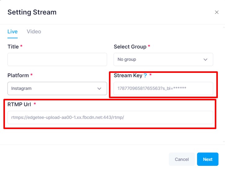Click the Title field label
Image resolution: width=225 pixels, height=172 pixels.
pyautogui.click(x=13, y=47)
